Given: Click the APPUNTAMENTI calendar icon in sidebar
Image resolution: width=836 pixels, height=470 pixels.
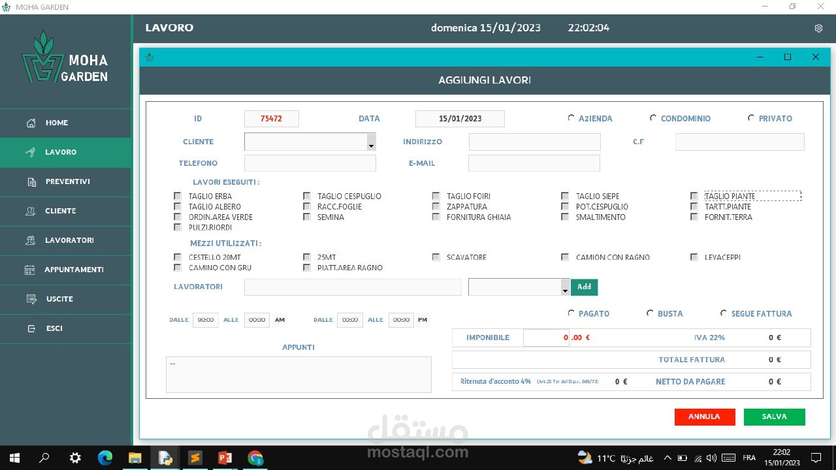Looking at the screenshot, I should 29,270.
